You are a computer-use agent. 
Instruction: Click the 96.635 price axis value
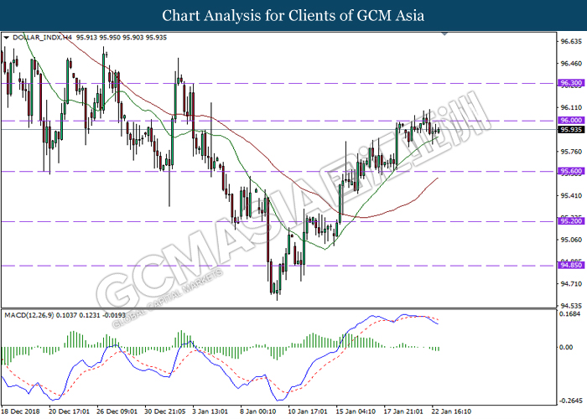(x=571, y=42)
